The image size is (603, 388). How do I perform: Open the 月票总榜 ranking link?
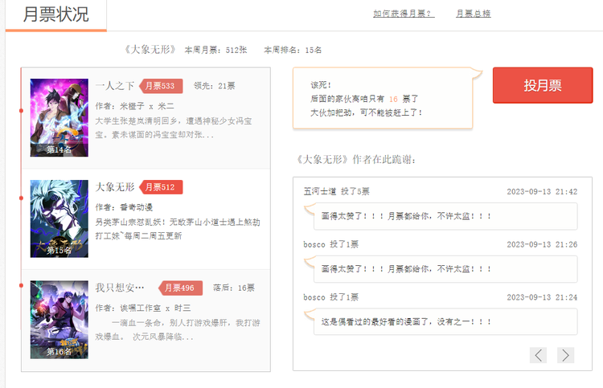click(473, 14)
